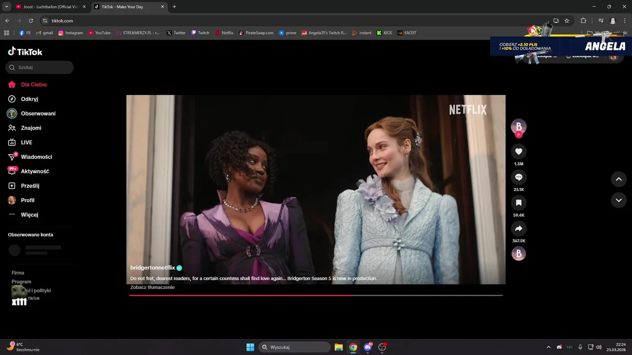Screen dimensions: 632x355
Task: Open the Prześlij upload page
Action: 24,186
